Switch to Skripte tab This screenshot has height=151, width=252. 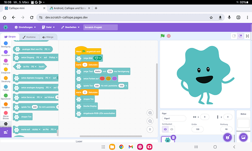pyautogui.click(x=10, y=37)
